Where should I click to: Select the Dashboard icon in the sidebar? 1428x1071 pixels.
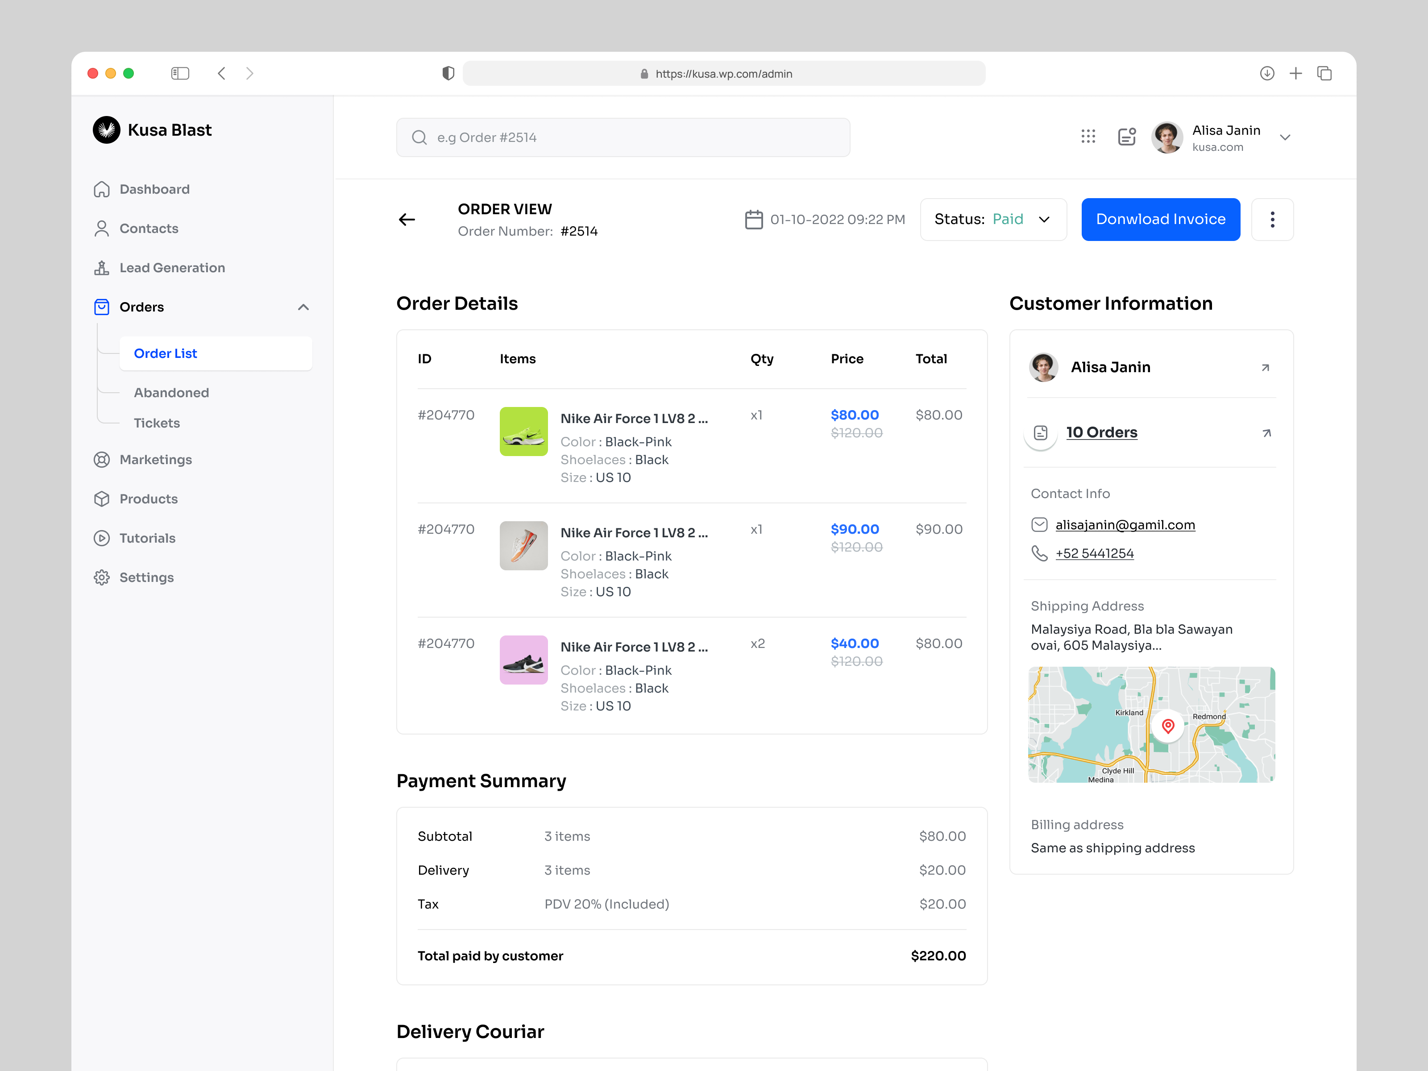101,188
